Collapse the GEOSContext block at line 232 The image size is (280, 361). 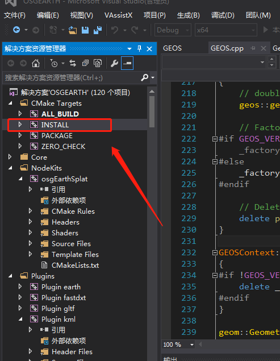pos(215,253)
